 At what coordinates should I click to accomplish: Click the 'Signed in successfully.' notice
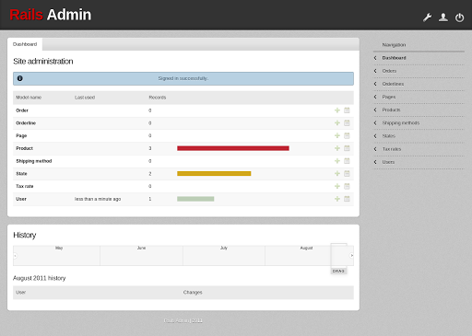pos(183,78)
